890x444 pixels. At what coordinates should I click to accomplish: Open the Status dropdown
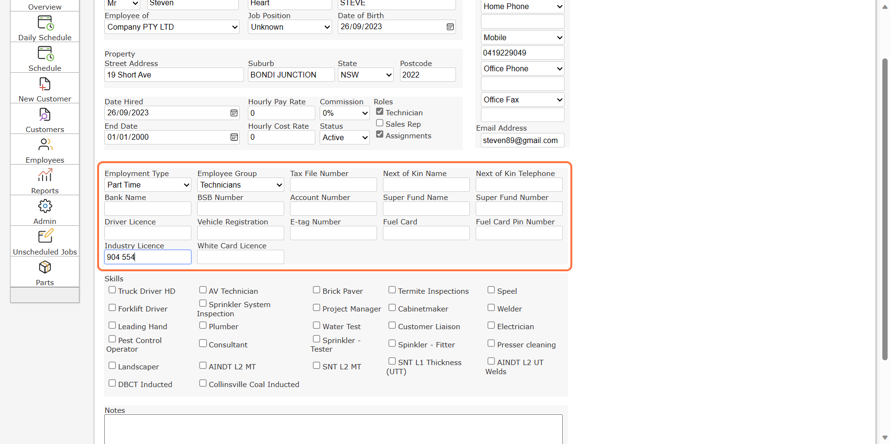(344, 137)
